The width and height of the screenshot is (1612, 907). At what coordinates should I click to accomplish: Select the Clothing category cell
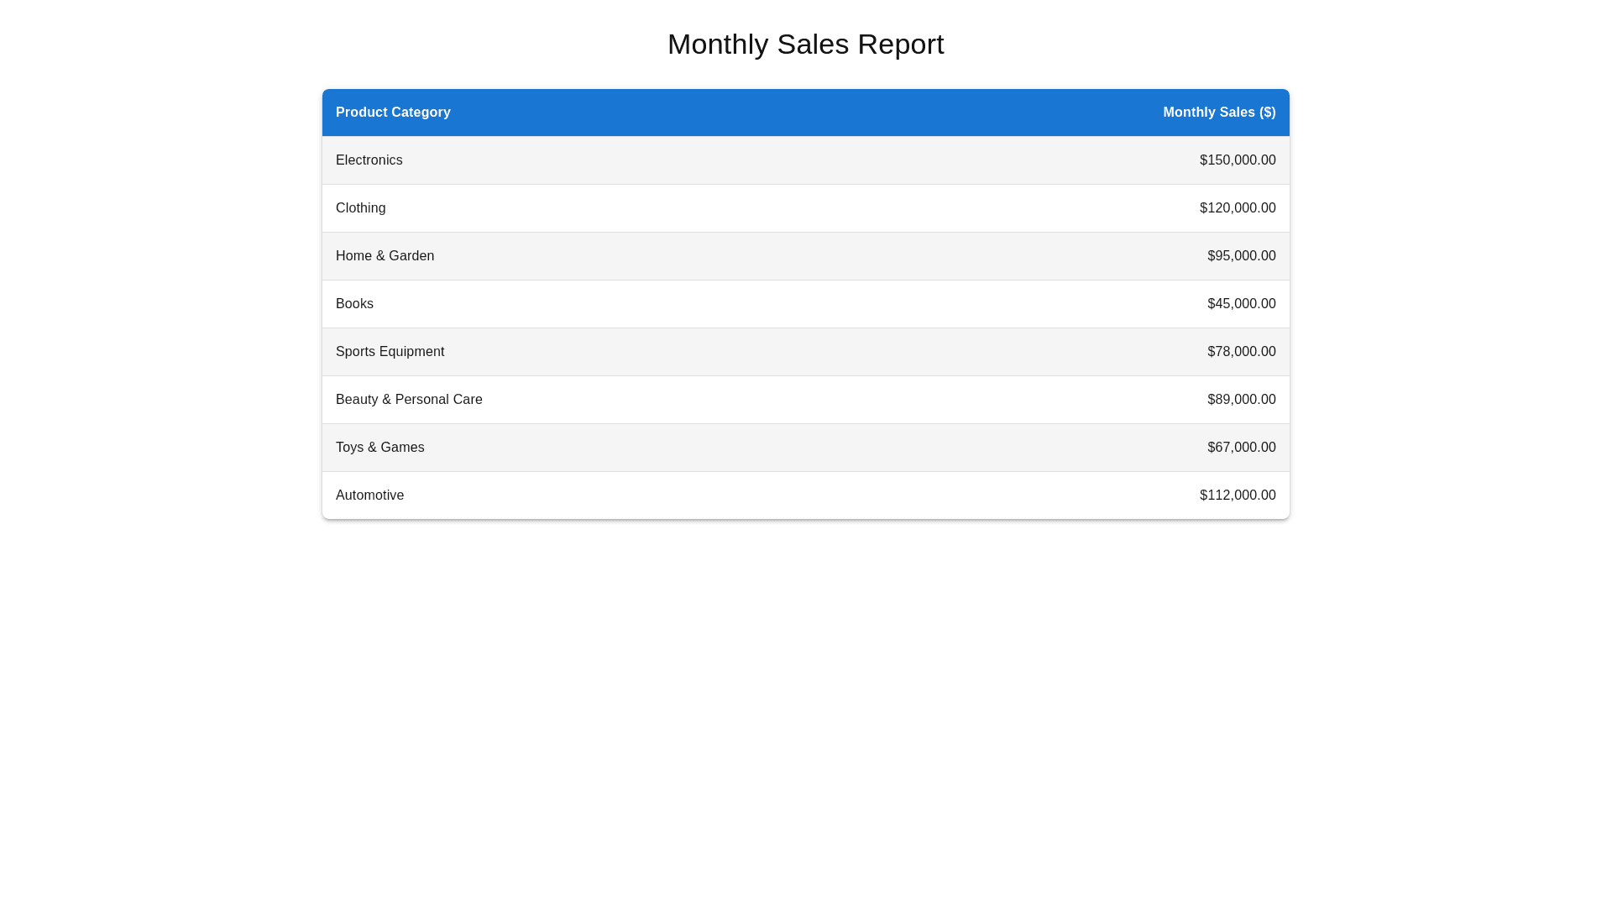tap(360, 208)
